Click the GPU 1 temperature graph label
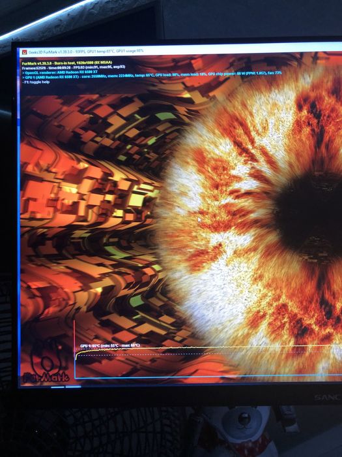The image size is (342, 457). [x=110, y=345]
